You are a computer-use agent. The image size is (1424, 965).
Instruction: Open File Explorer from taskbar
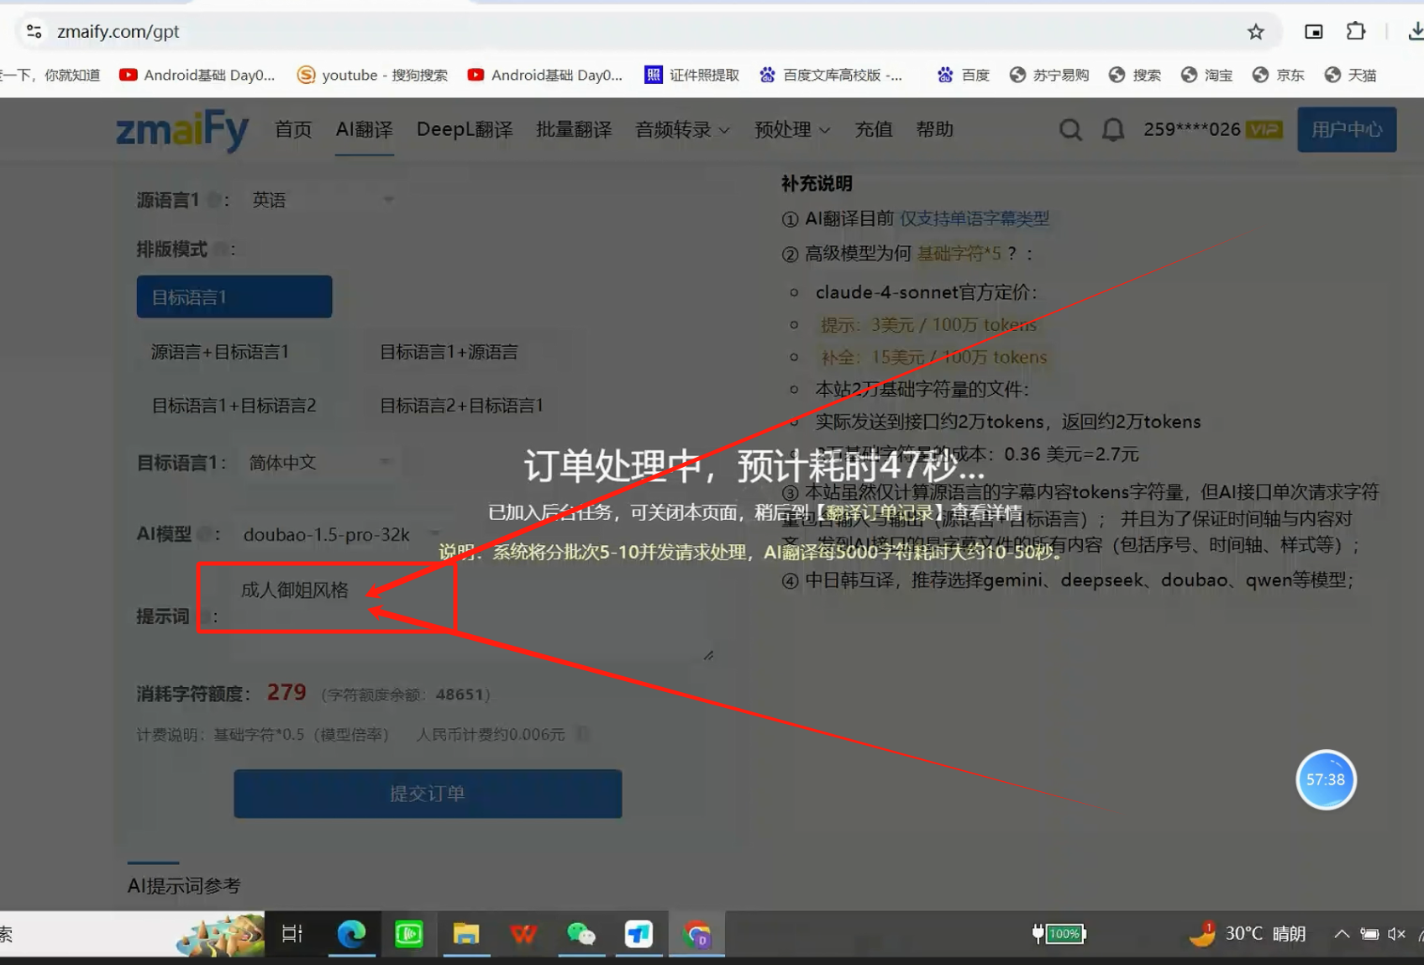tap(465, 934)
